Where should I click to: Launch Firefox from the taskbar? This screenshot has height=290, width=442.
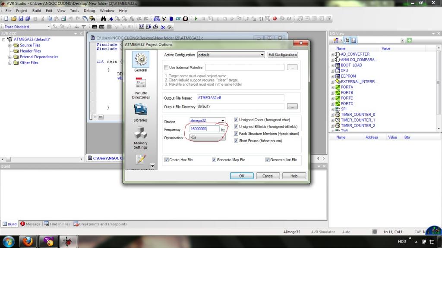(28, 241)
